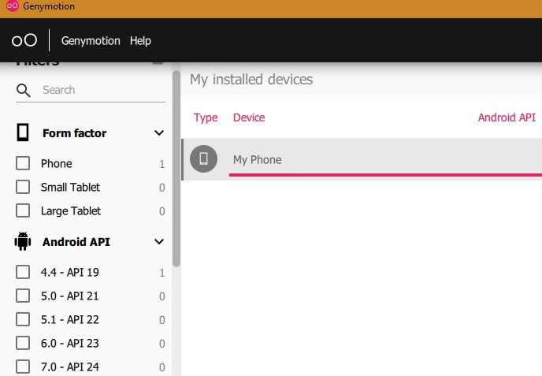Collapse the Form factor section chevron
Screen dimensions: 542x376
pyautogui.click(x=159, y=133)
